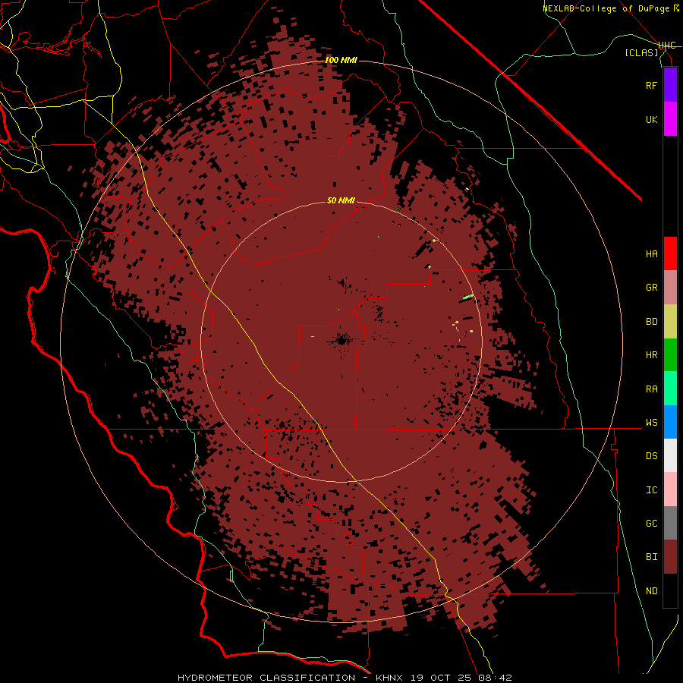Click the WS blue legend swatch
Screen dimensions: 683x683
point(670,422)
